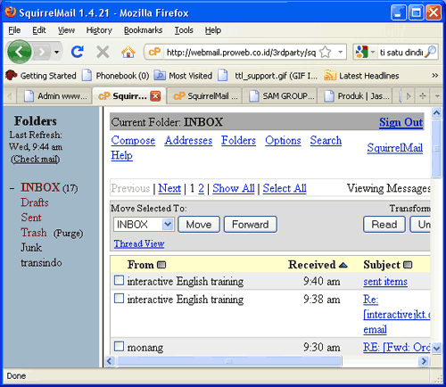Open the Trash folder
The width and height of the screenshot is (446, 387).
point(34,233)
